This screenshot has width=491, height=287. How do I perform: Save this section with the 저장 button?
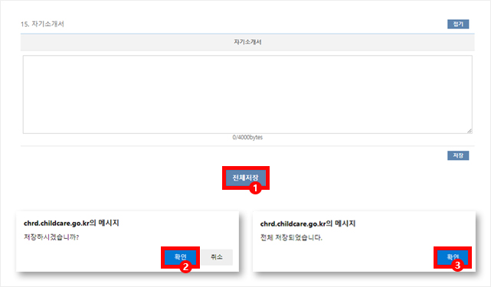pos(458,155)
